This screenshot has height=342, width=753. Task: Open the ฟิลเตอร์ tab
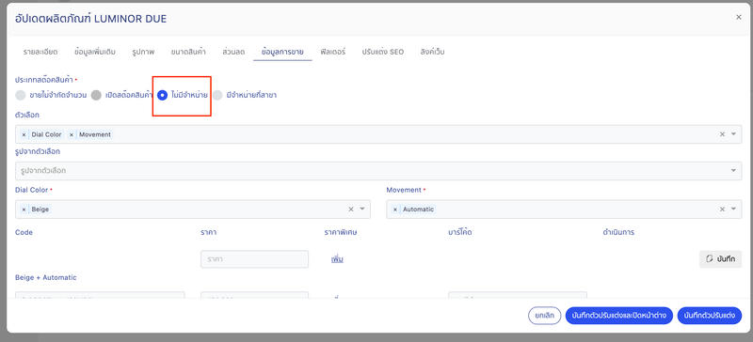coord(333,52)
